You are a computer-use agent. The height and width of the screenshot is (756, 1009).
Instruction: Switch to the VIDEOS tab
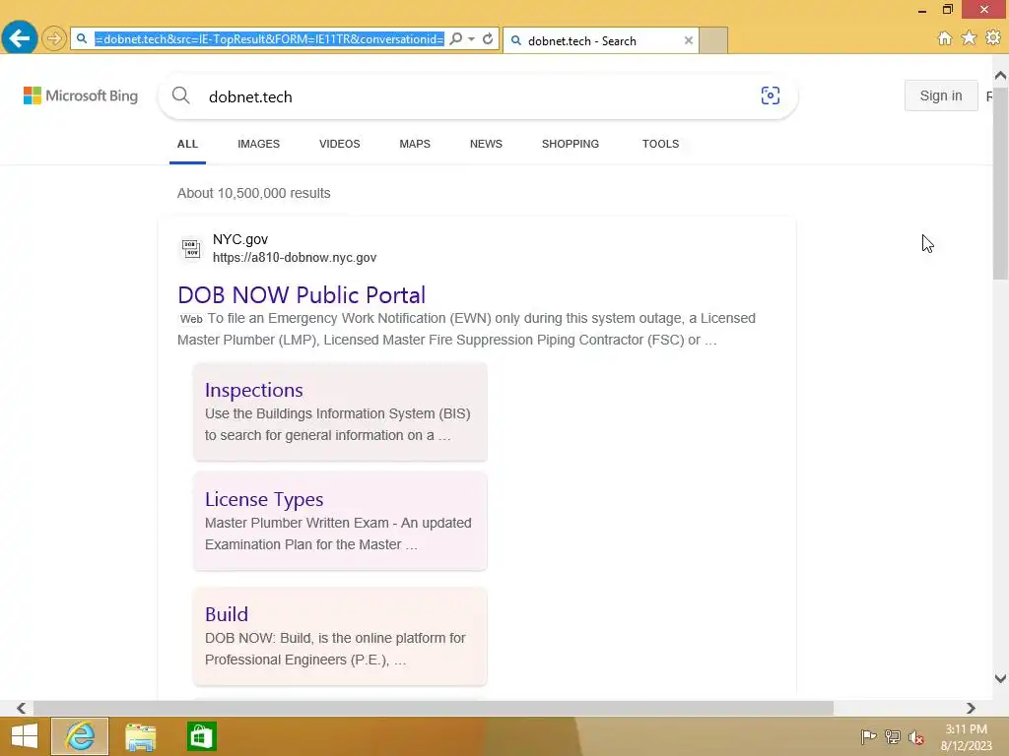(340, 144)
